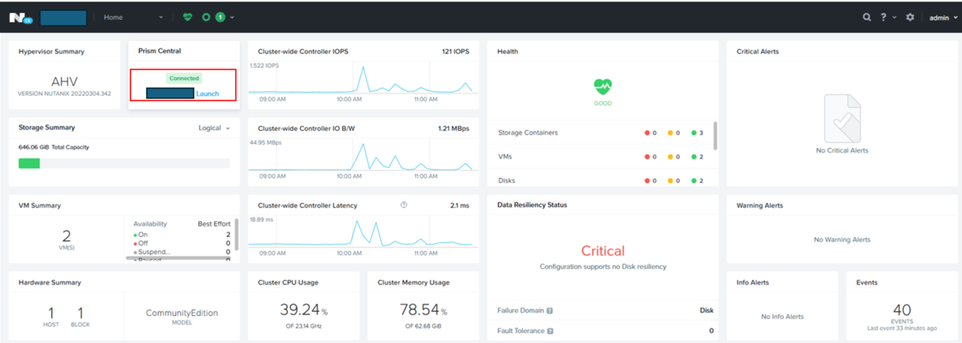Click the 1.21 MBps value
This screenshot has height=343, width=962.
[x=453, y=128]
